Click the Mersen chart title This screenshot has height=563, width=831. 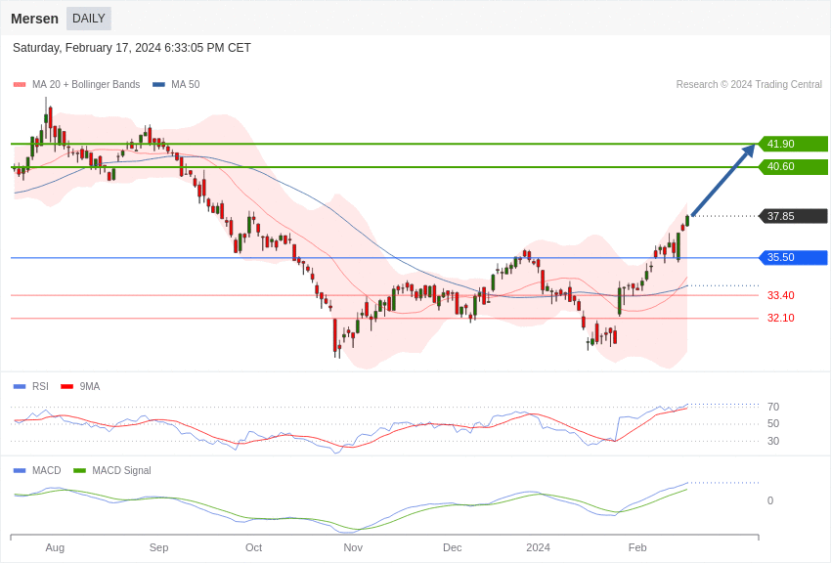34,19
